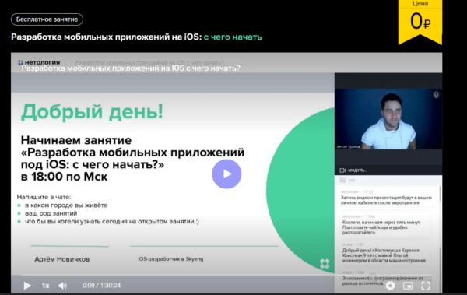Click the message Знакомимся с программированием

383,280
